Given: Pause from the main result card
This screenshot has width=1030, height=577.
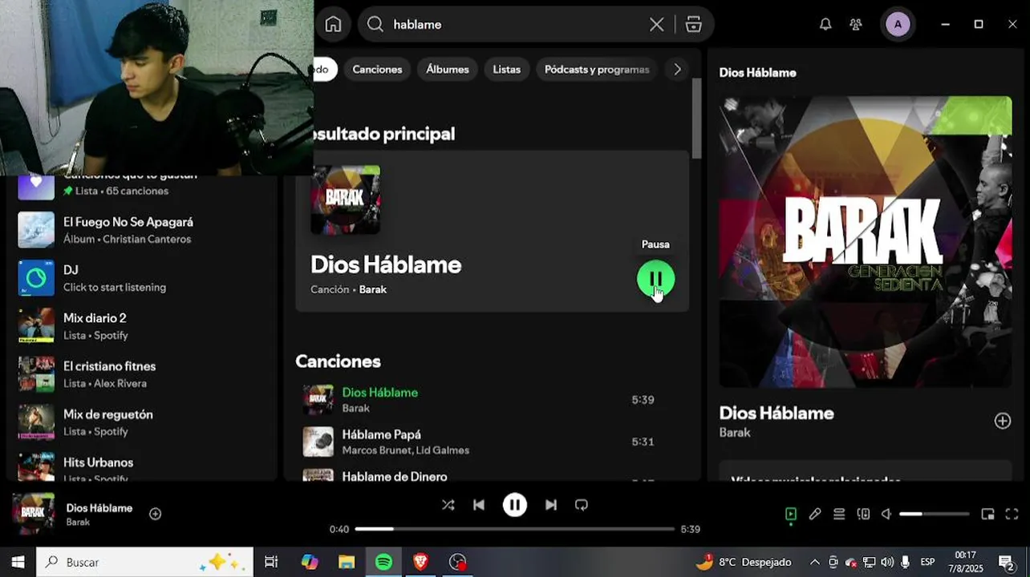Looking at the screenshot, I should coord(655,279).
